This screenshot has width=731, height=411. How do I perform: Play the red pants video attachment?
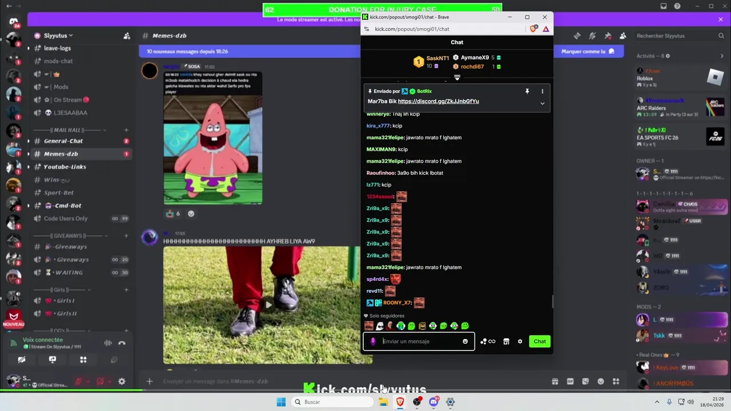pos(268,305)
